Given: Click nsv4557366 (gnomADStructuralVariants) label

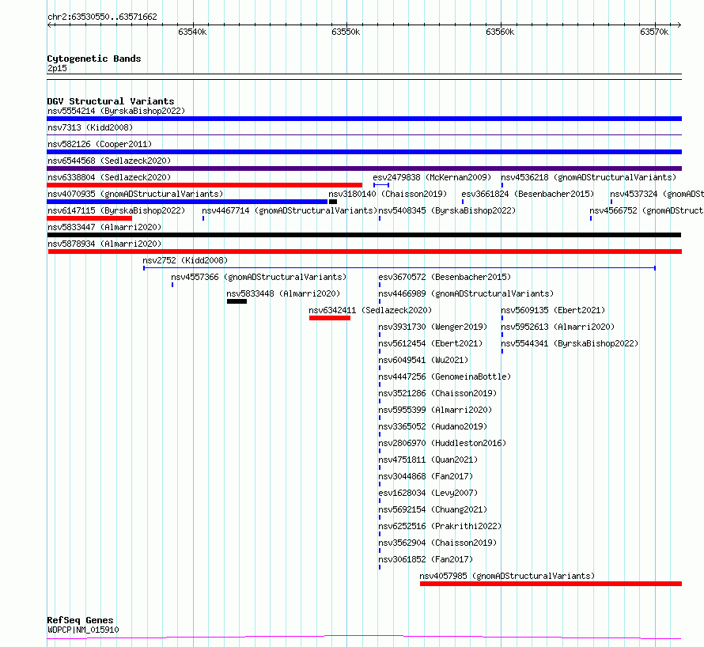Looking at the screenshot, I should point(259,277).
